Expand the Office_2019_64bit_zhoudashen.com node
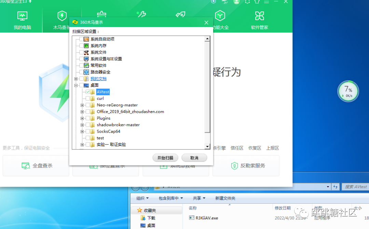The image size is (369, 229). pos(82,112)
